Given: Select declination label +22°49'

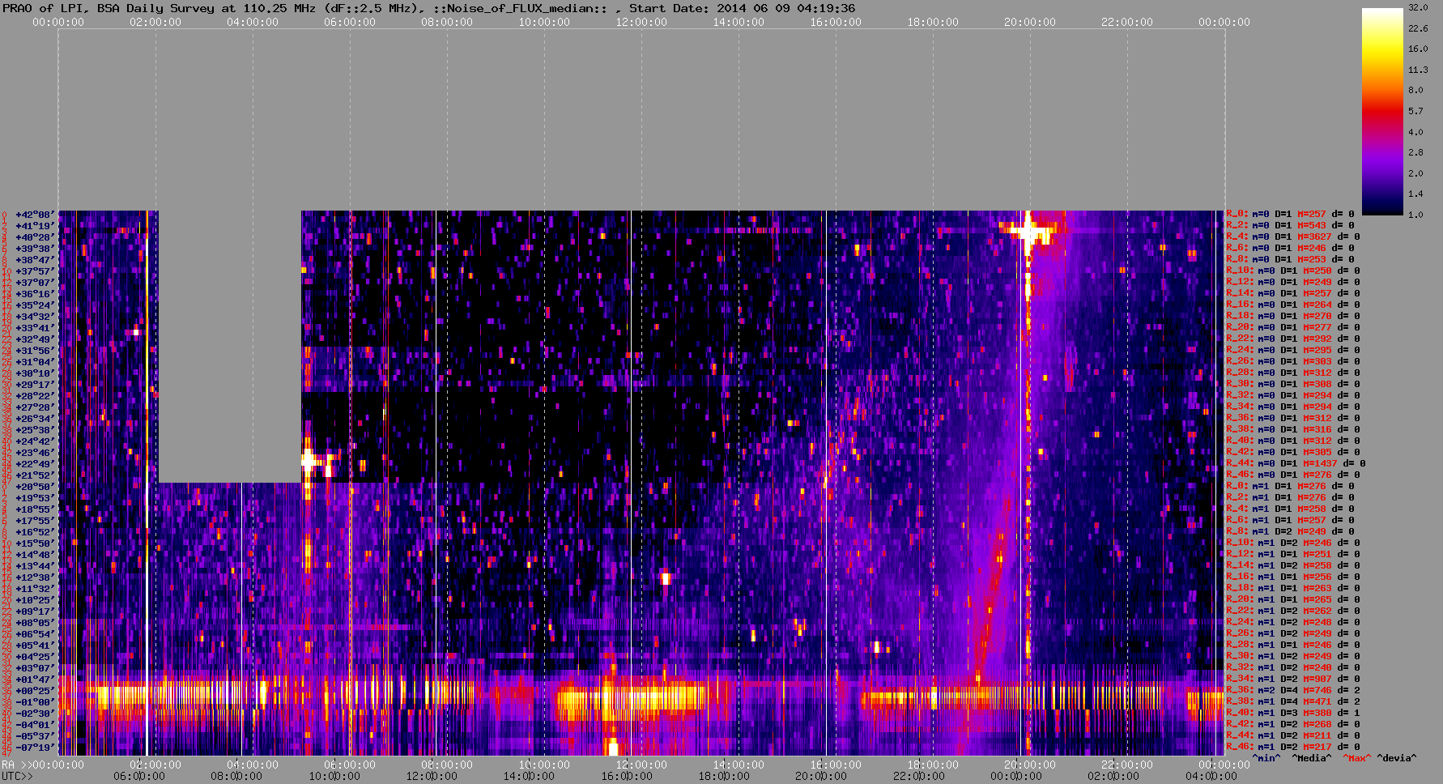Looking at the screenshot, I should [35, 464].
